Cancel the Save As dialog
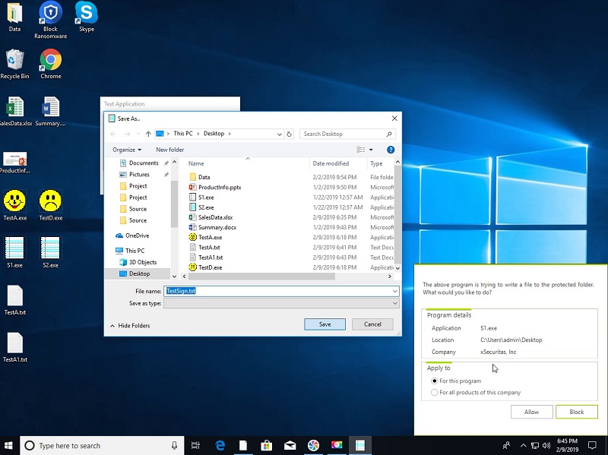 [372, 324]
